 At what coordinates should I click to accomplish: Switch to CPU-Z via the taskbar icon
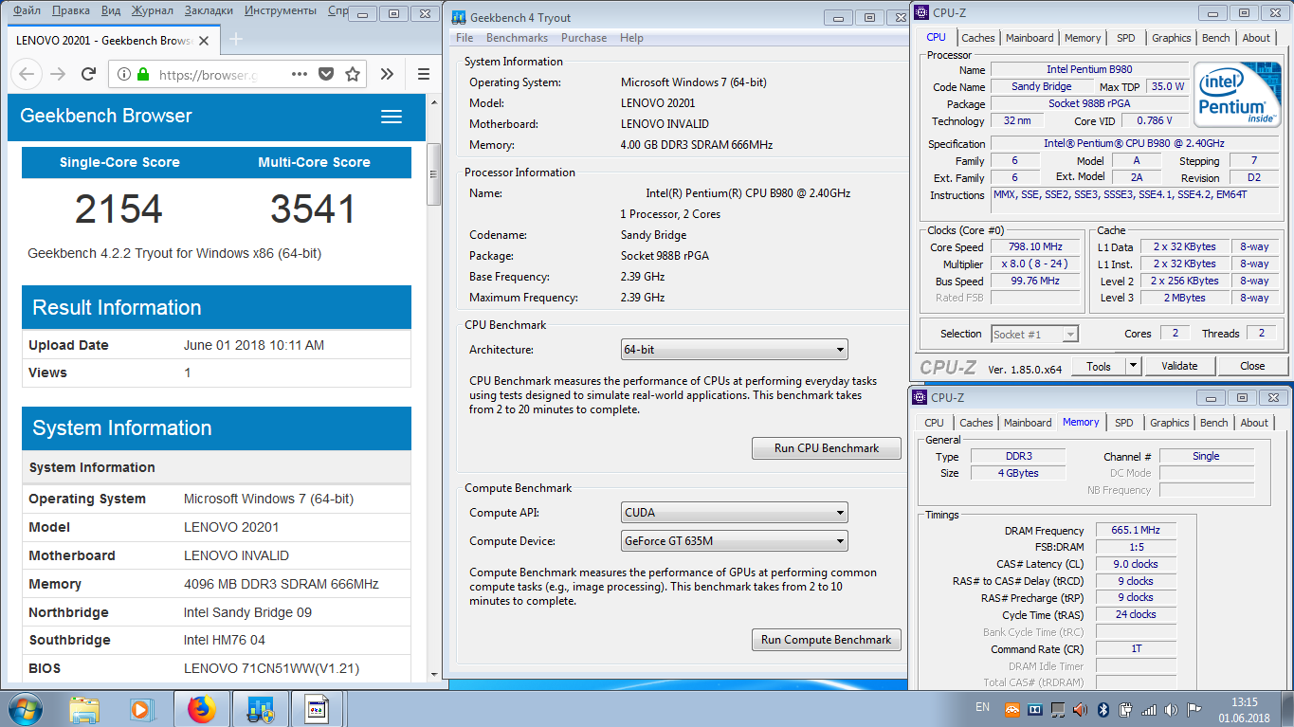point(318,708)
